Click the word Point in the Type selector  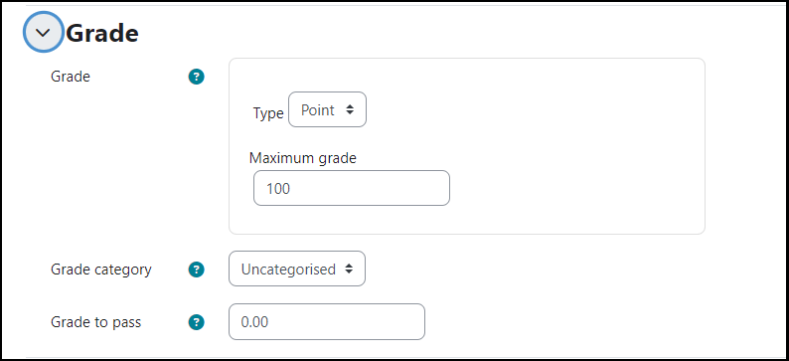(318, 110)
